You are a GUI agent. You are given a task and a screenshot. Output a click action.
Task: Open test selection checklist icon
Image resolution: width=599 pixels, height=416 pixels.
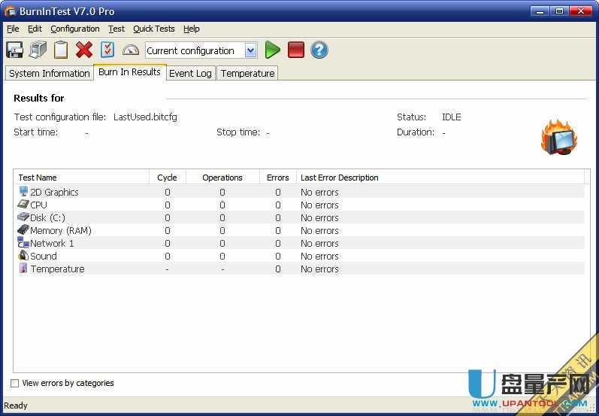pos(107,50)
